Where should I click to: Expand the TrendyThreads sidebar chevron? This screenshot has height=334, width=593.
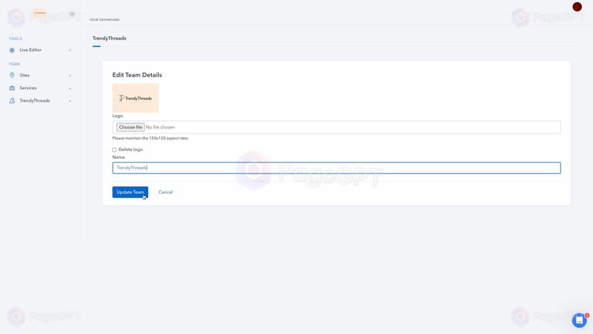tap(70, 101)
